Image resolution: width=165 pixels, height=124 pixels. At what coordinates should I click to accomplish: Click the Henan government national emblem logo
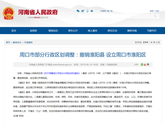pyautogui.click(x=9, y=13)
